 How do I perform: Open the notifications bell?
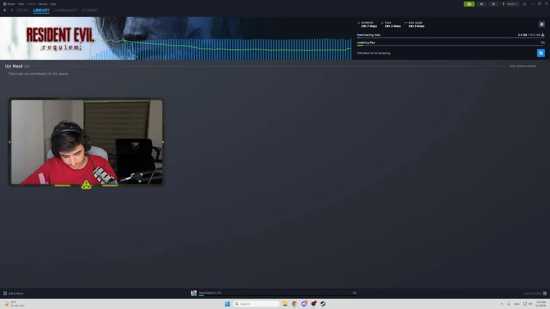493,4
